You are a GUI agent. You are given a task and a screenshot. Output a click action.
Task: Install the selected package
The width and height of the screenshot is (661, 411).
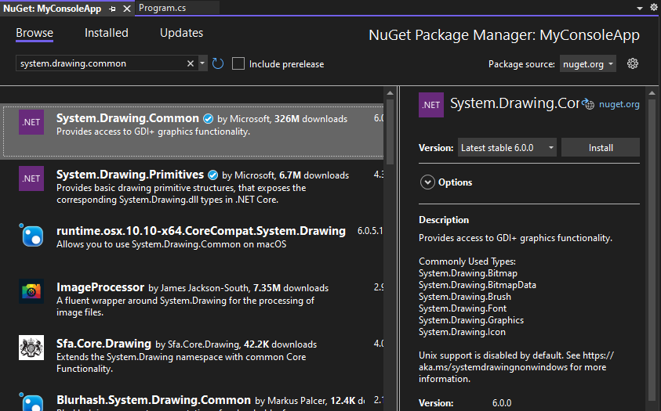click(x=601, y=148)
